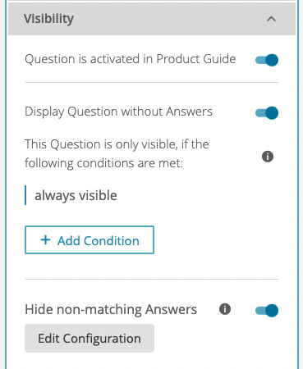Click the round knob of the Product Guide toggle
Viewport: 303px width, 369px height.
pos(272,60)
